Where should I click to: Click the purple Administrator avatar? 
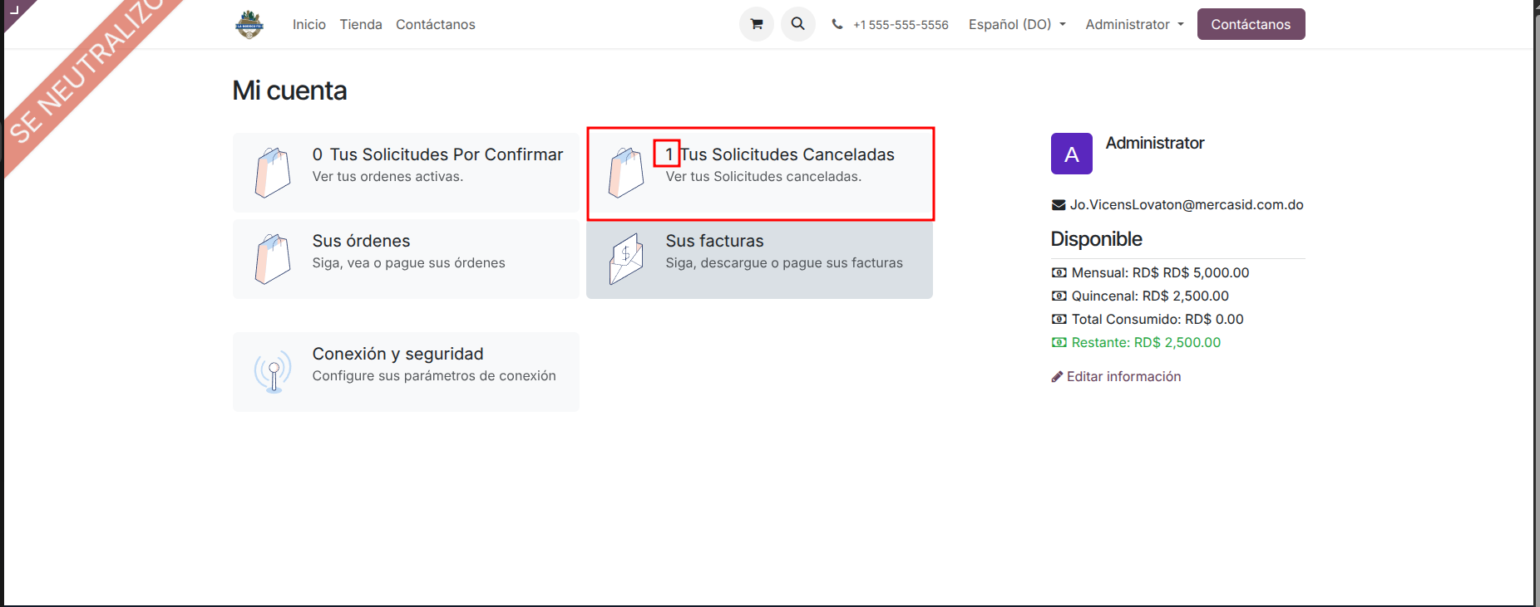coord(1071,154)
